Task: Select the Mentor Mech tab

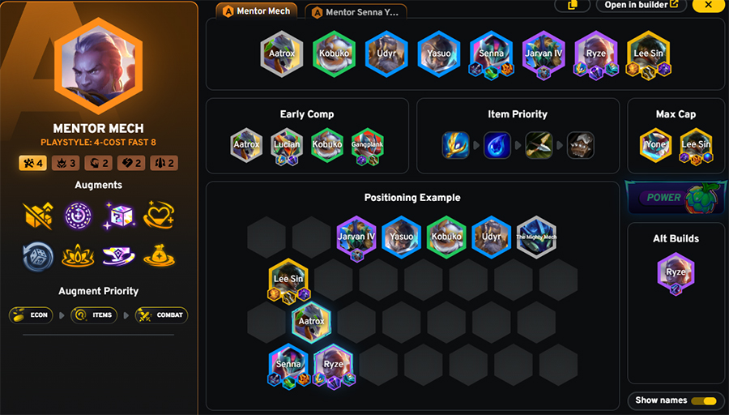Action: pos(256,11)
